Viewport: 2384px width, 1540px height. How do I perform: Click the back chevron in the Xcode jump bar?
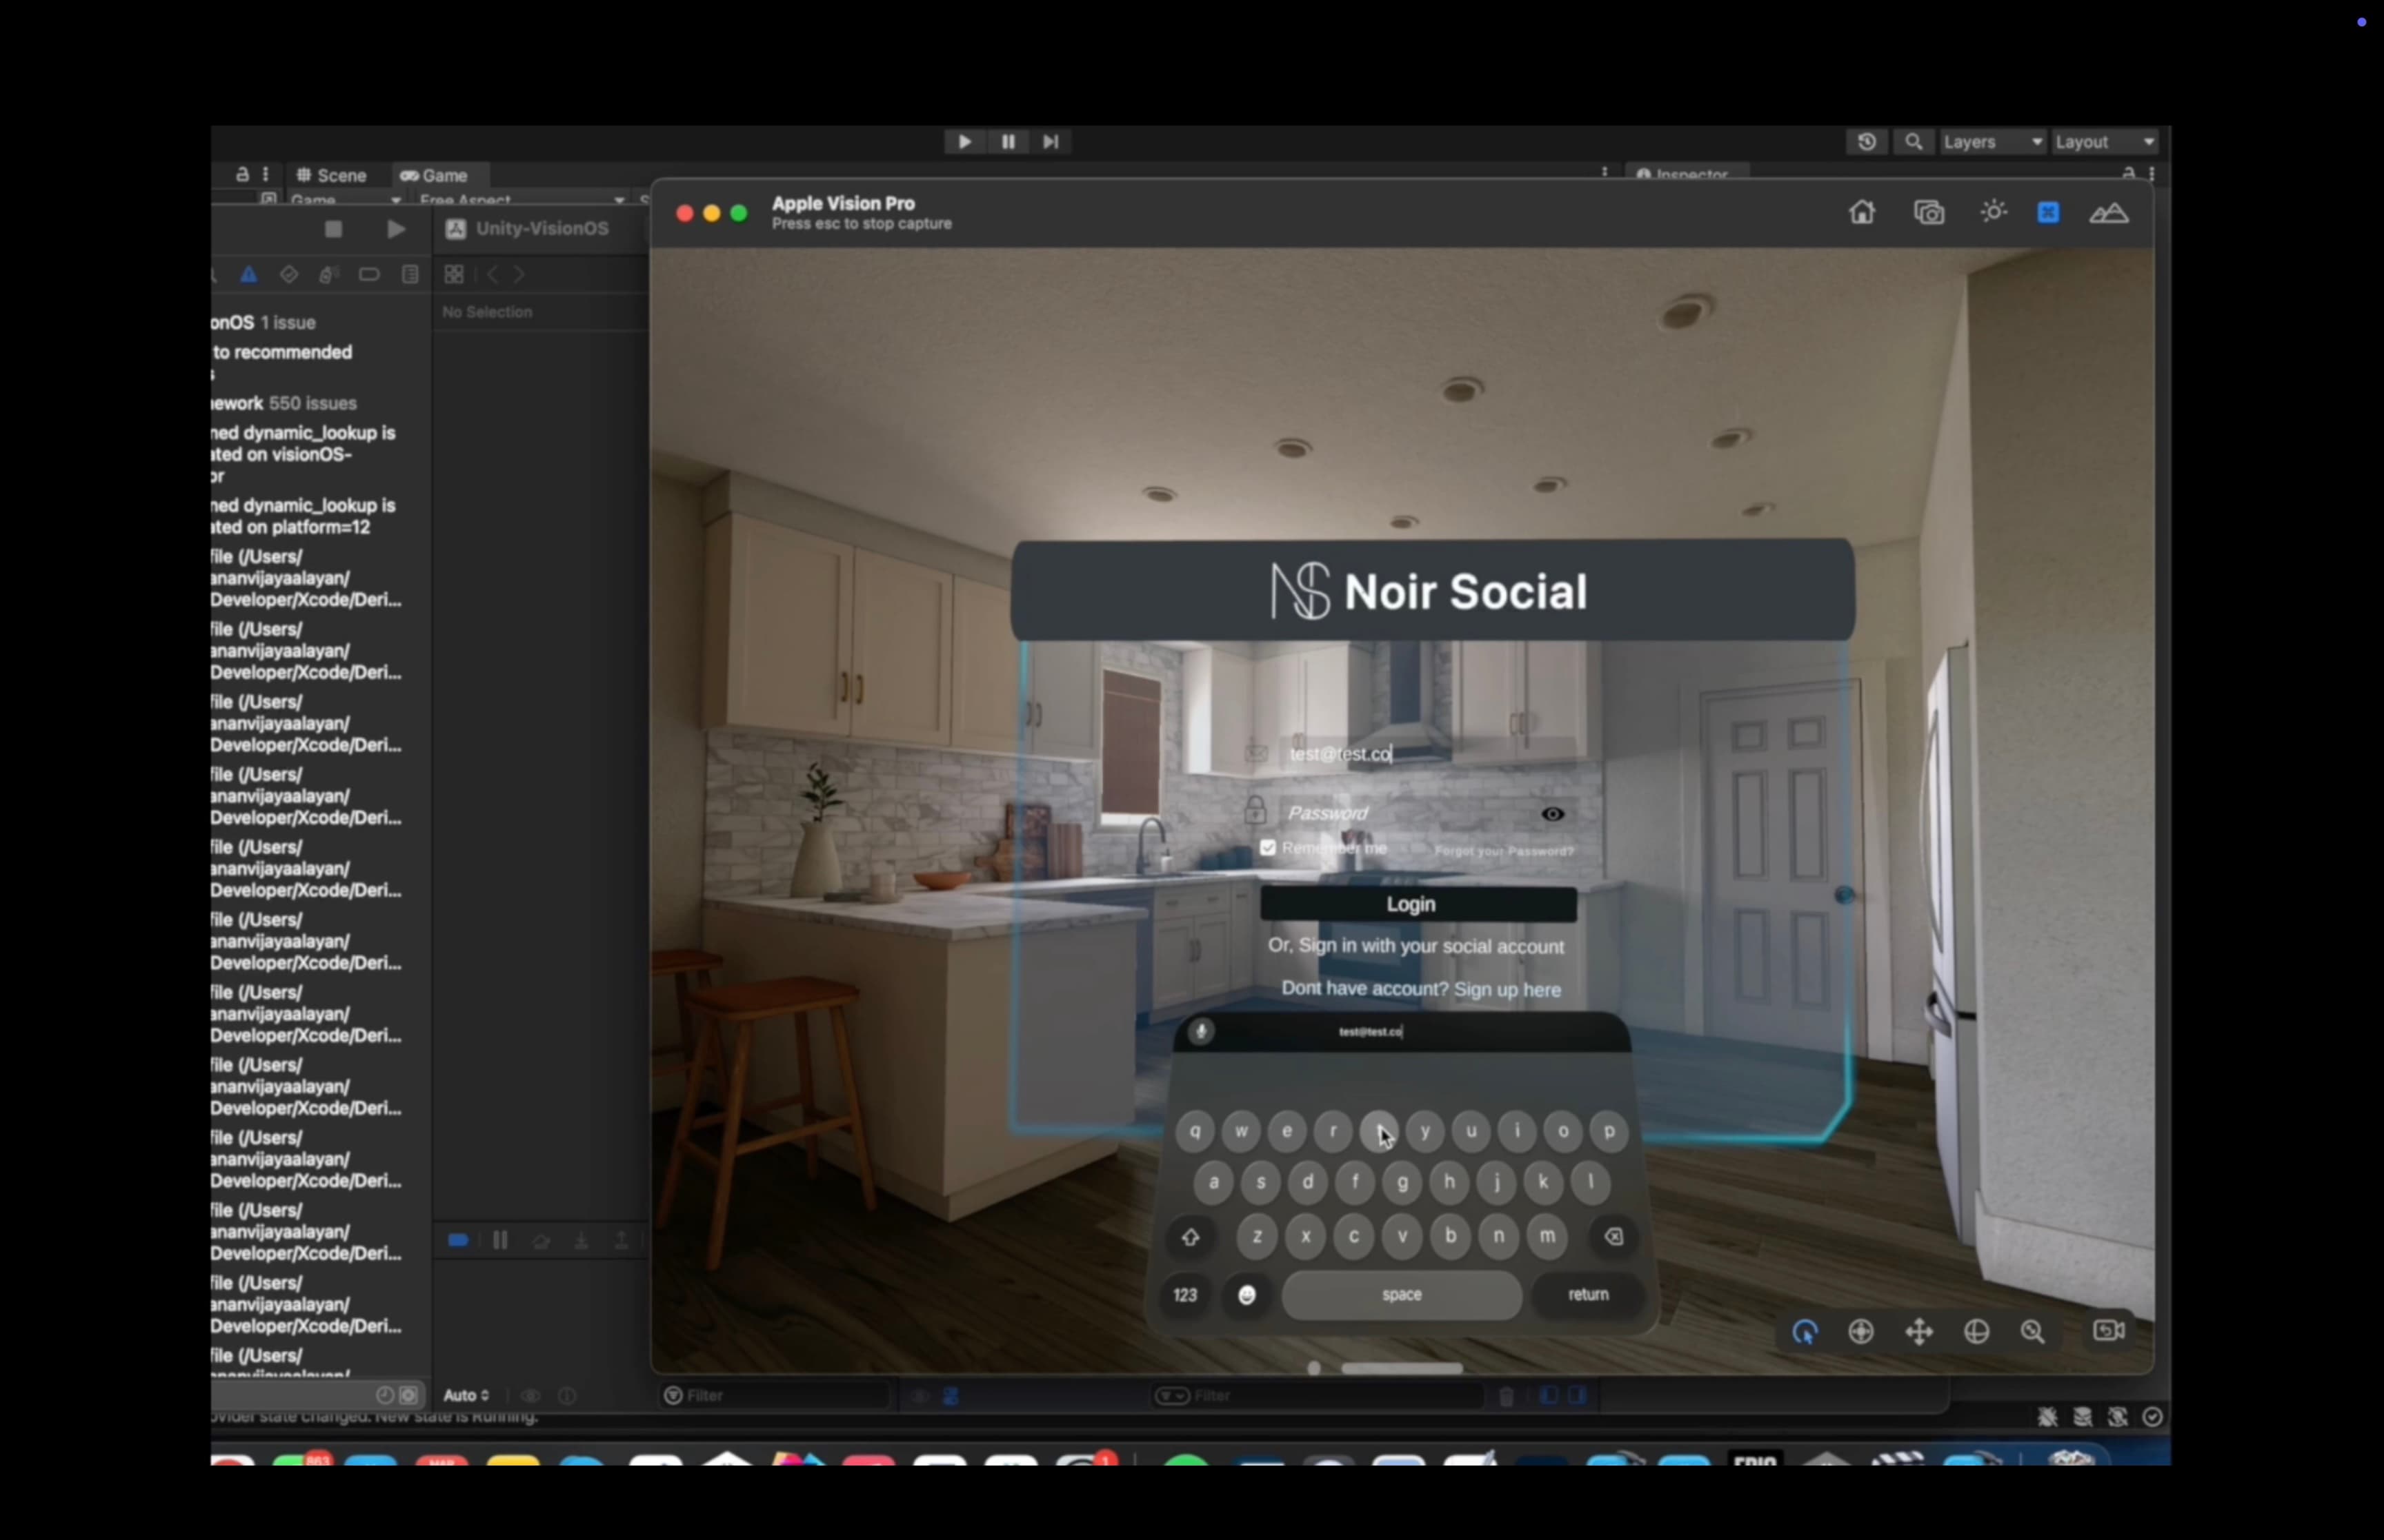point(493,274)
